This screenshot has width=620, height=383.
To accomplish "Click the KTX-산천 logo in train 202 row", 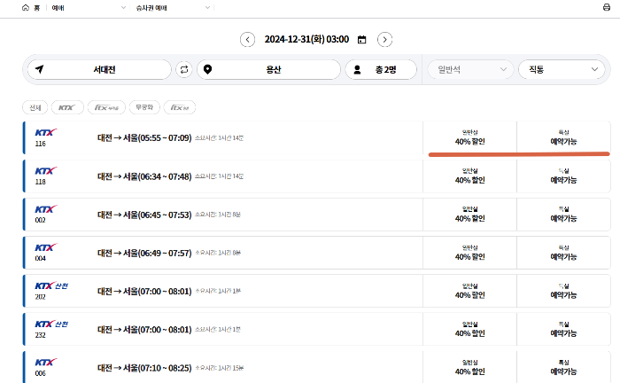I will click(x=51, y=285).
